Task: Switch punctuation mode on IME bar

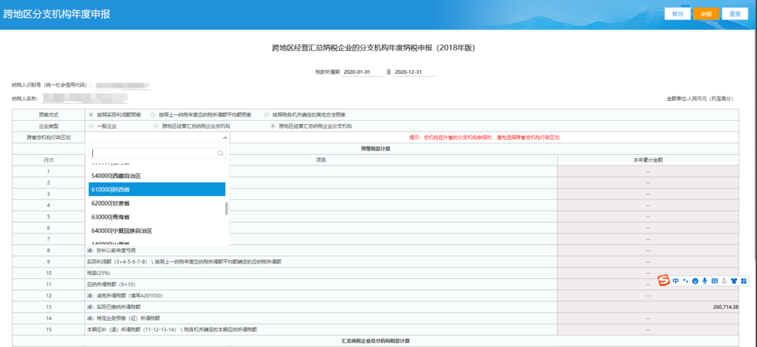Action: click(x=686, y=281)
